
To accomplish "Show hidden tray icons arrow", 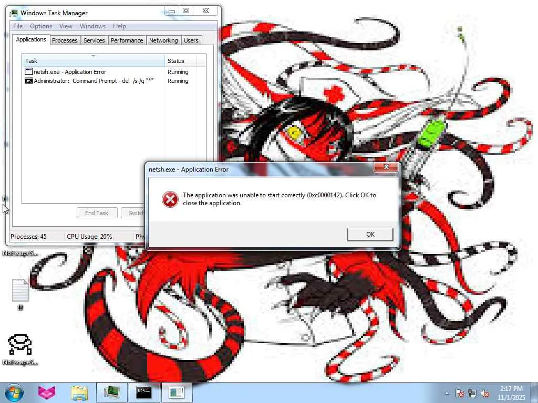I will (447, 394).
